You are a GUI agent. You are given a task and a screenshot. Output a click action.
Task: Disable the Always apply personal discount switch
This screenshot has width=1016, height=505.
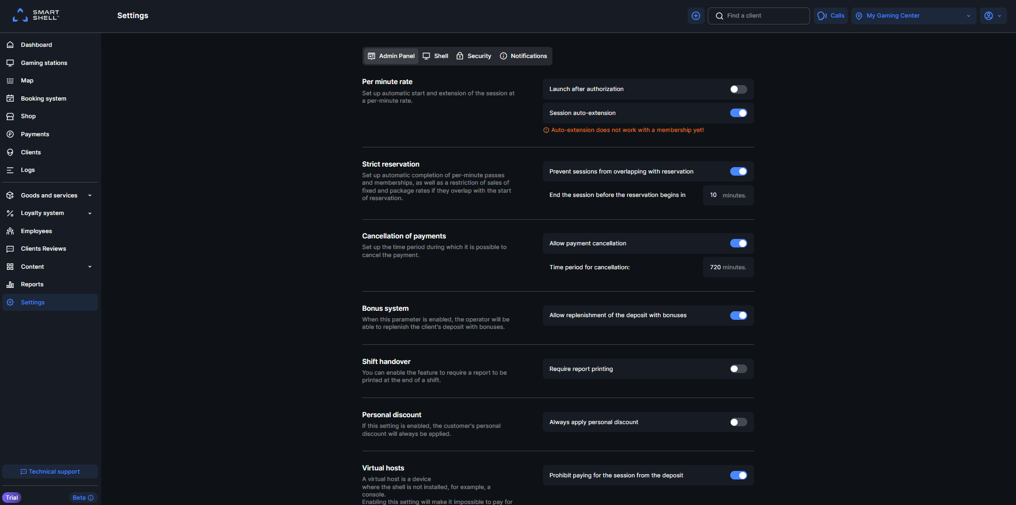738,422
